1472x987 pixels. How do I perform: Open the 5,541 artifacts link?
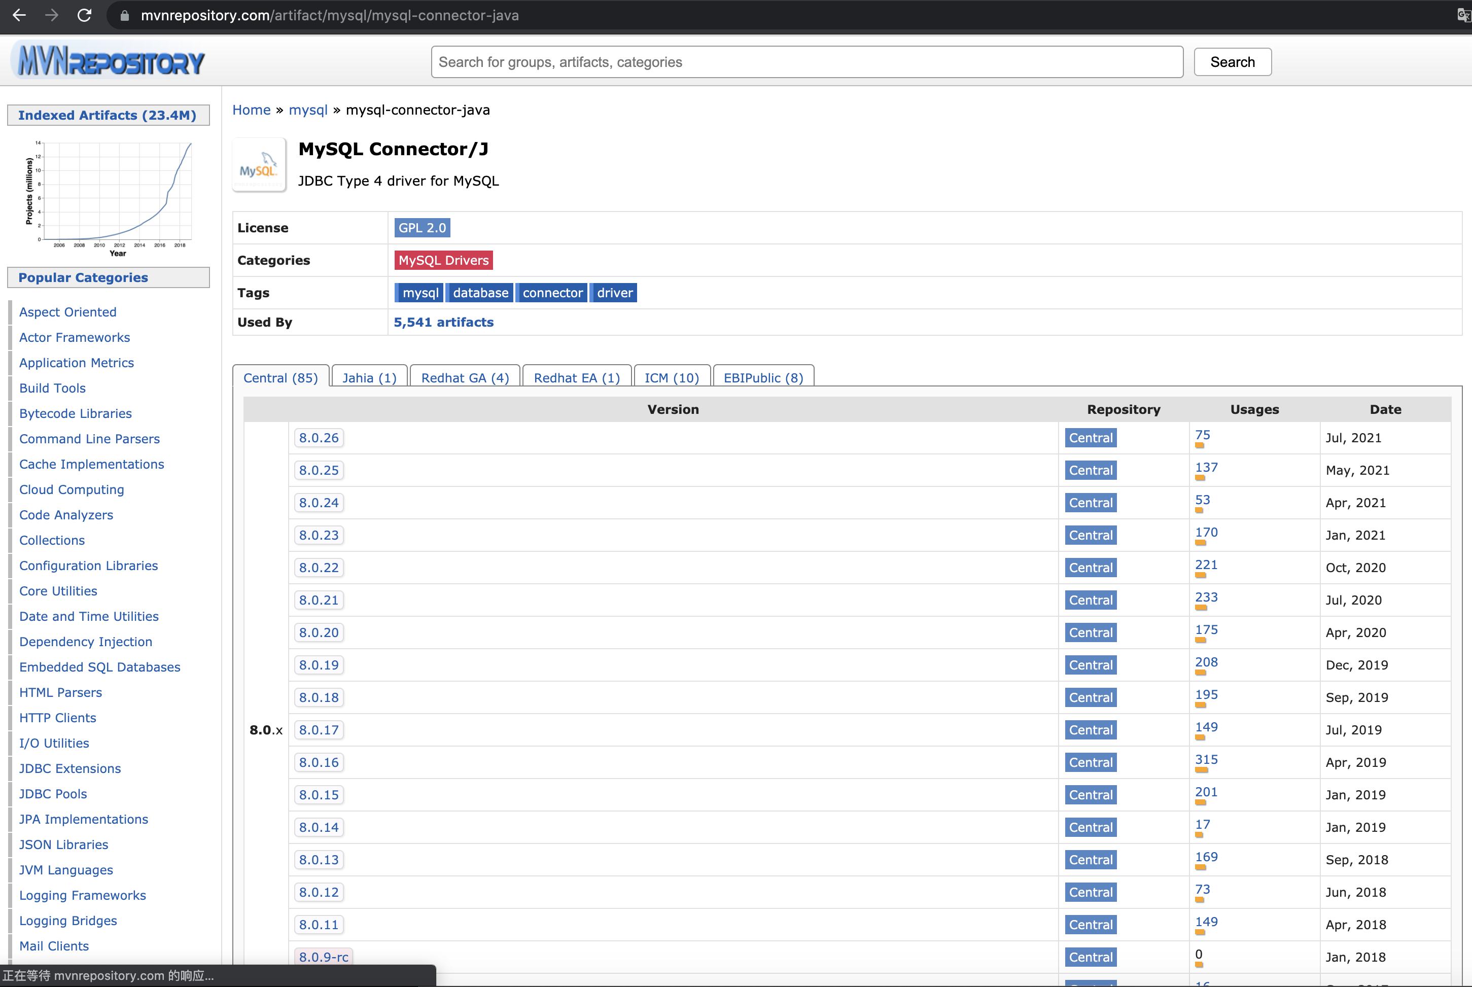pyautogui.click(x=444, y=322)
